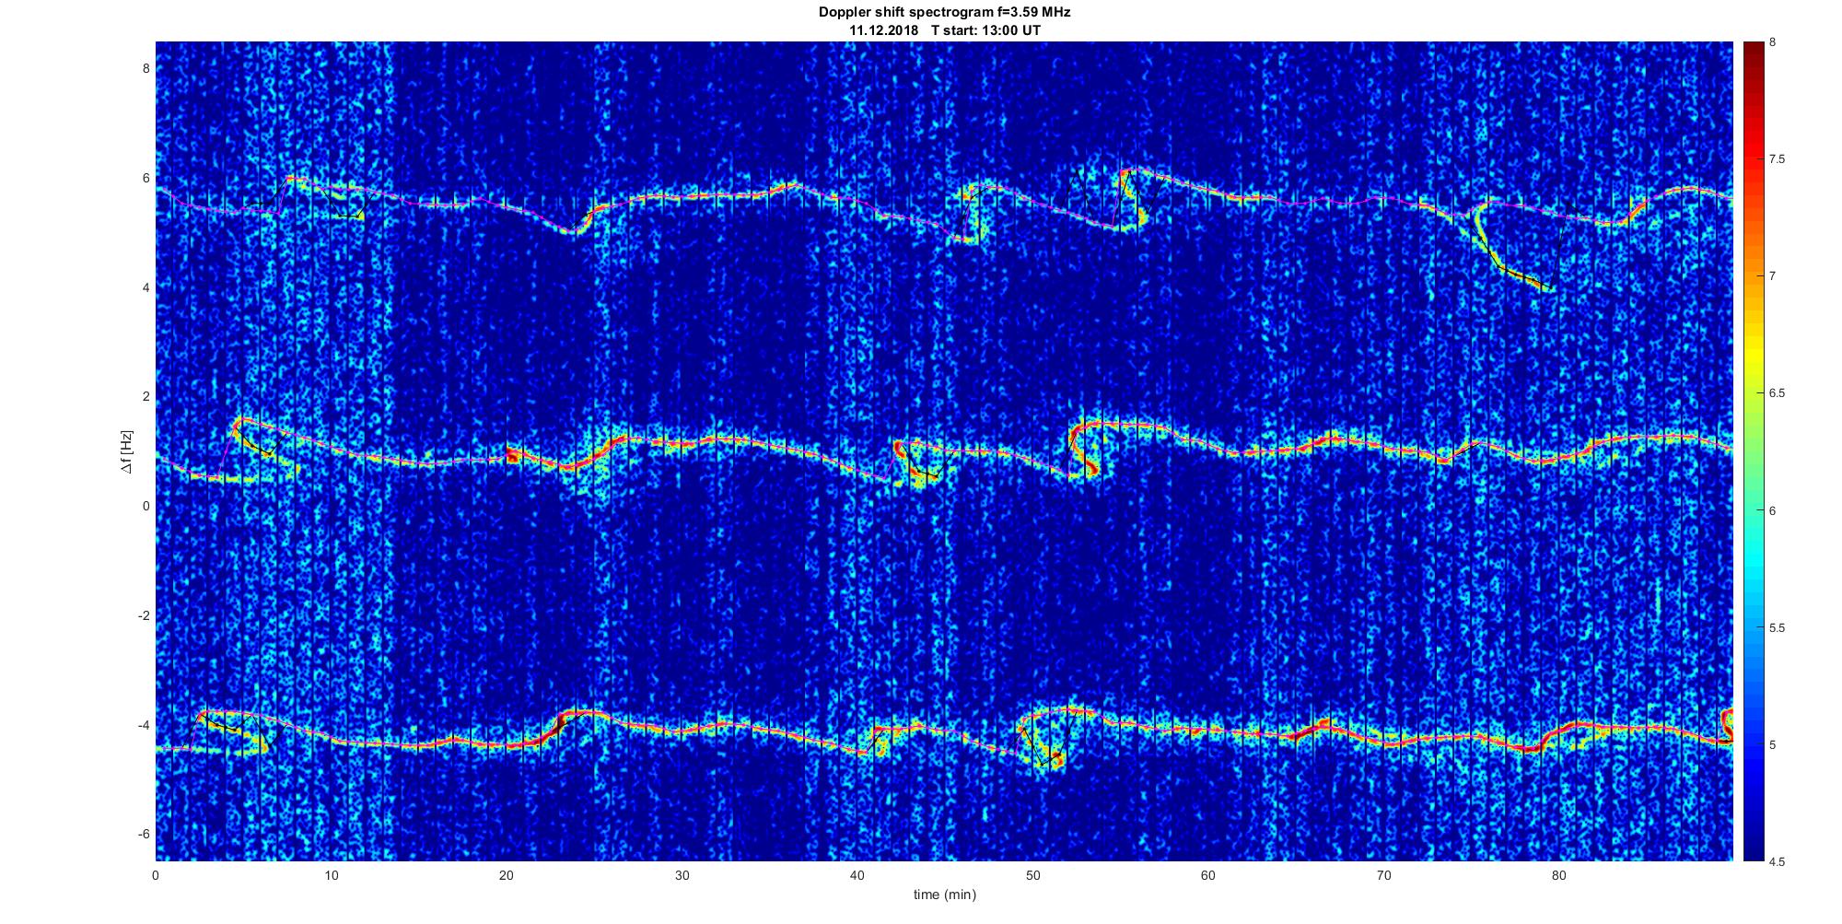Image resolution: width=1842 pixels, height=924 pixels.
Task: Click the y-axis tick label '8'
Action: [146, 68]
